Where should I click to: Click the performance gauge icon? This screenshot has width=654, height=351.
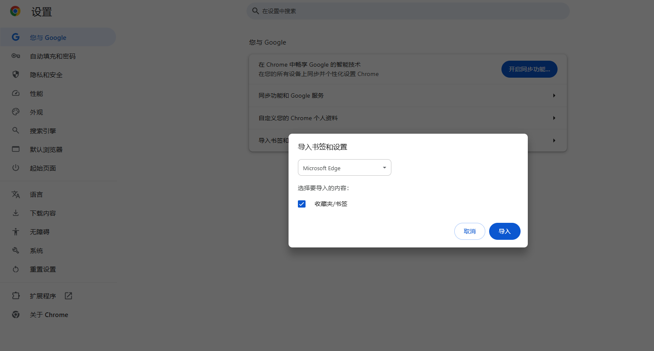16,93
